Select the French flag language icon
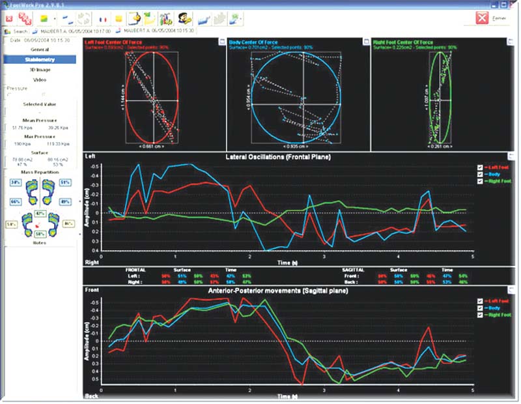Screen dimensions: 521x404 click(102, 18)
